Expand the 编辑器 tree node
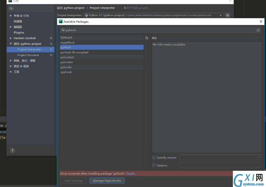This screenshot has height=187, width=266. pos(11,27)
